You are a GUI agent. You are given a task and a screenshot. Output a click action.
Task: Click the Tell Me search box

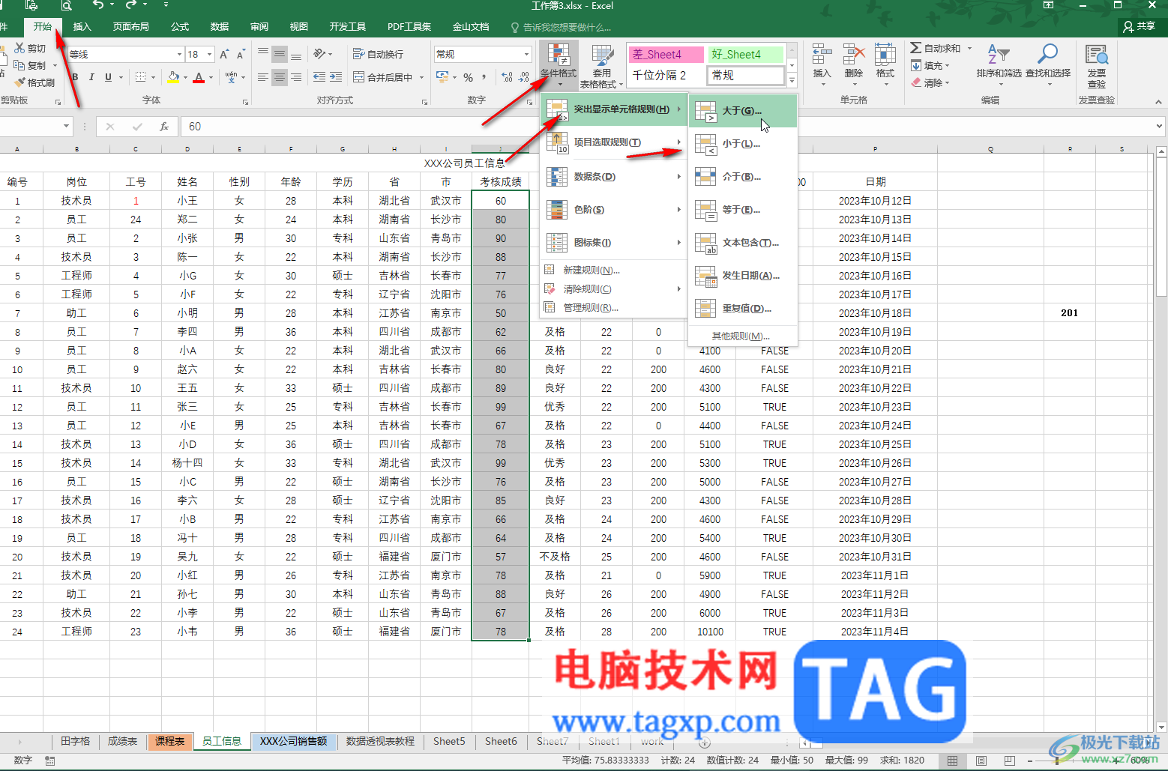pos(562,27)
